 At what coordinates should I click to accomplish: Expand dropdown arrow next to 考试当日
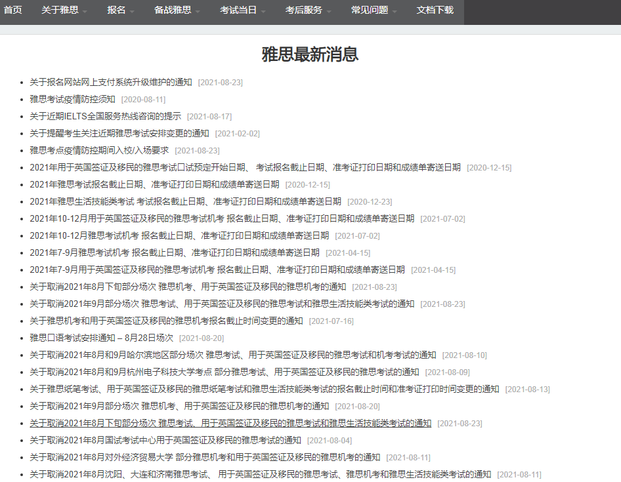(x=263, y=12)
